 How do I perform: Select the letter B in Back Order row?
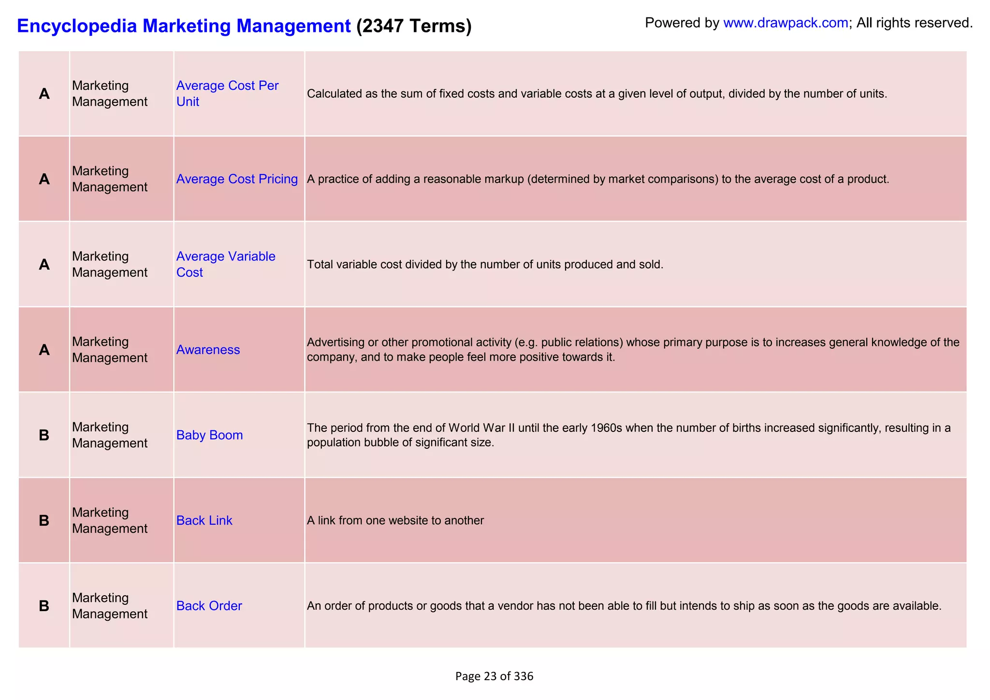click(44, 606)
